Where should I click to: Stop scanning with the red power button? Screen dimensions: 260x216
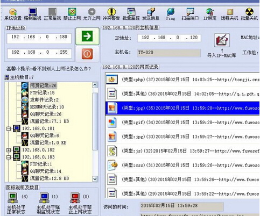click(x=87, y=54)
